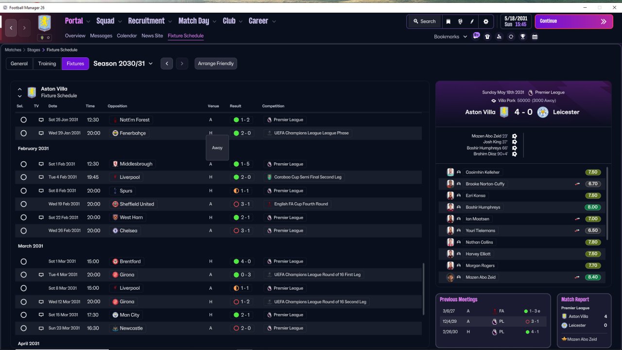Select the West Ham fixture radio button
Viewport: 622px width, 350px height.
(23, 217)
